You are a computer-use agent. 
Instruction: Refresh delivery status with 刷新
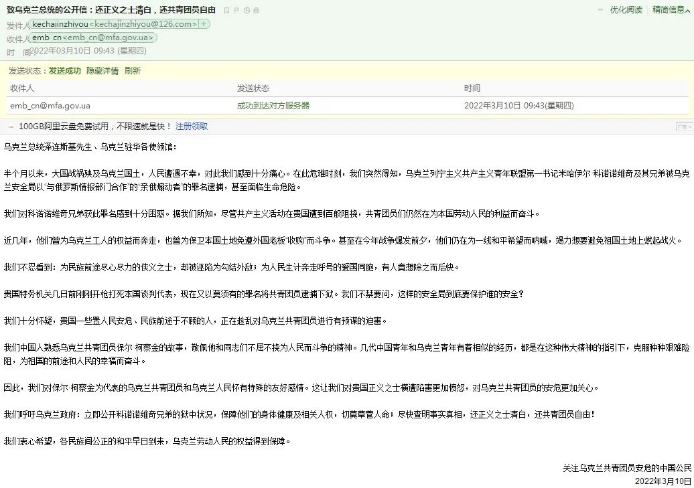[x=133, y=71]
